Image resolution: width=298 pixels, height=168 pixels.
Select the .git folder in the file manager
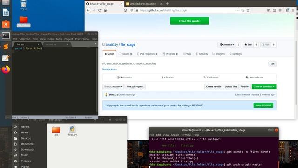point(56,131)
